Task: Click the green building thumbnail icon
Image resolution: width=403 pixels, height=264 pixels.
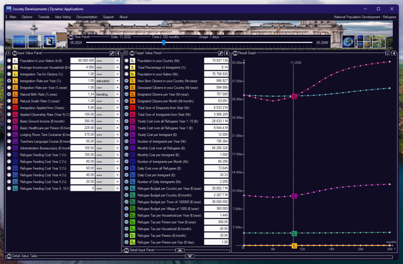Action: pos(379,41)
